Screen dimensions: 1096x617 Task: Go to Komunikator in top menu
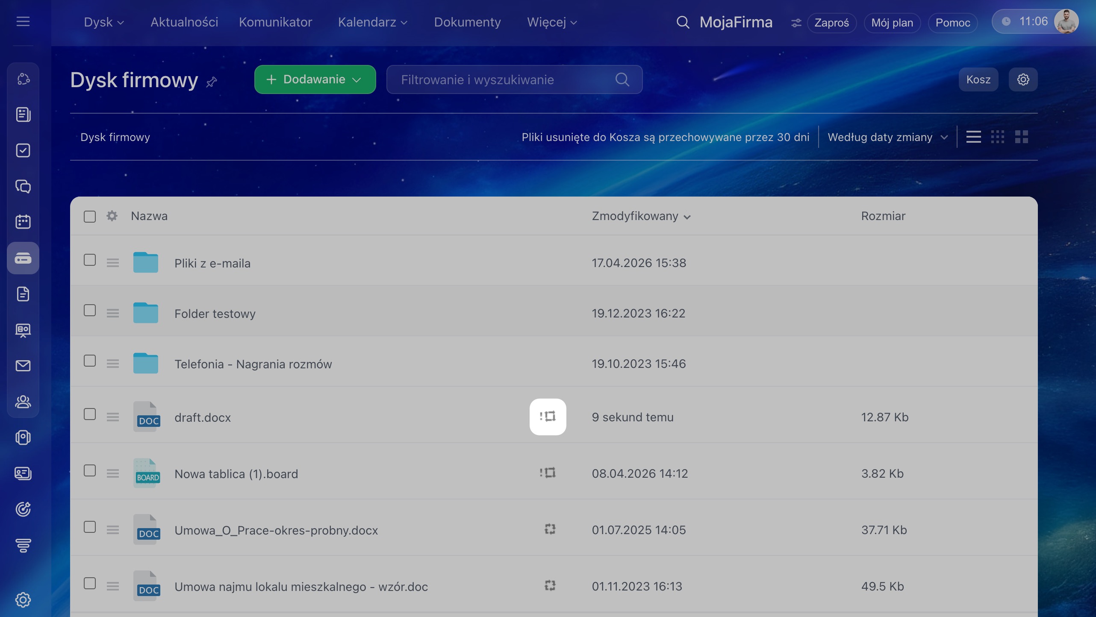tap(275, 22)
